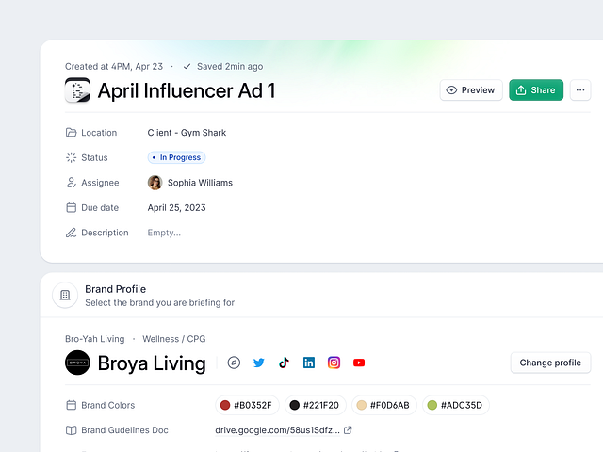This screenshot has height=452, width=603.
Task: Open the Broya Living website compass icon
Action: 234,363
